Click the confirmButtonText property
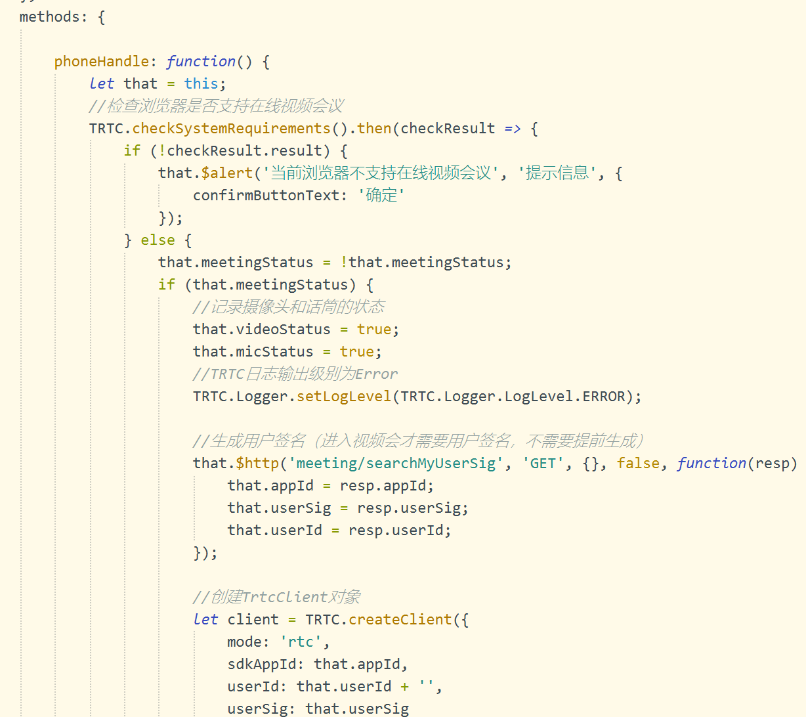Screen dimensions: 806x717 [x=266, y=196]
